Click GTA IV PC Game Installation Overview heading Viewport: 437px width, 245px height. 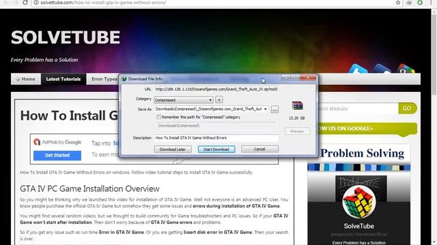point(89,189)
